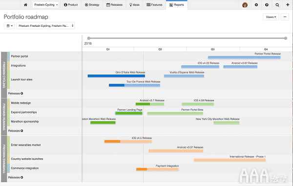Screen dimensions: 293x186
Task: Open the help question mark icon
Action: [267, 5]
